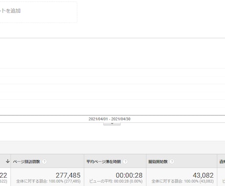The height and width of the screenshot is (186, 225).
Task: Sort by 閲覧開始数 column header
Action: (x=158, y=162)
